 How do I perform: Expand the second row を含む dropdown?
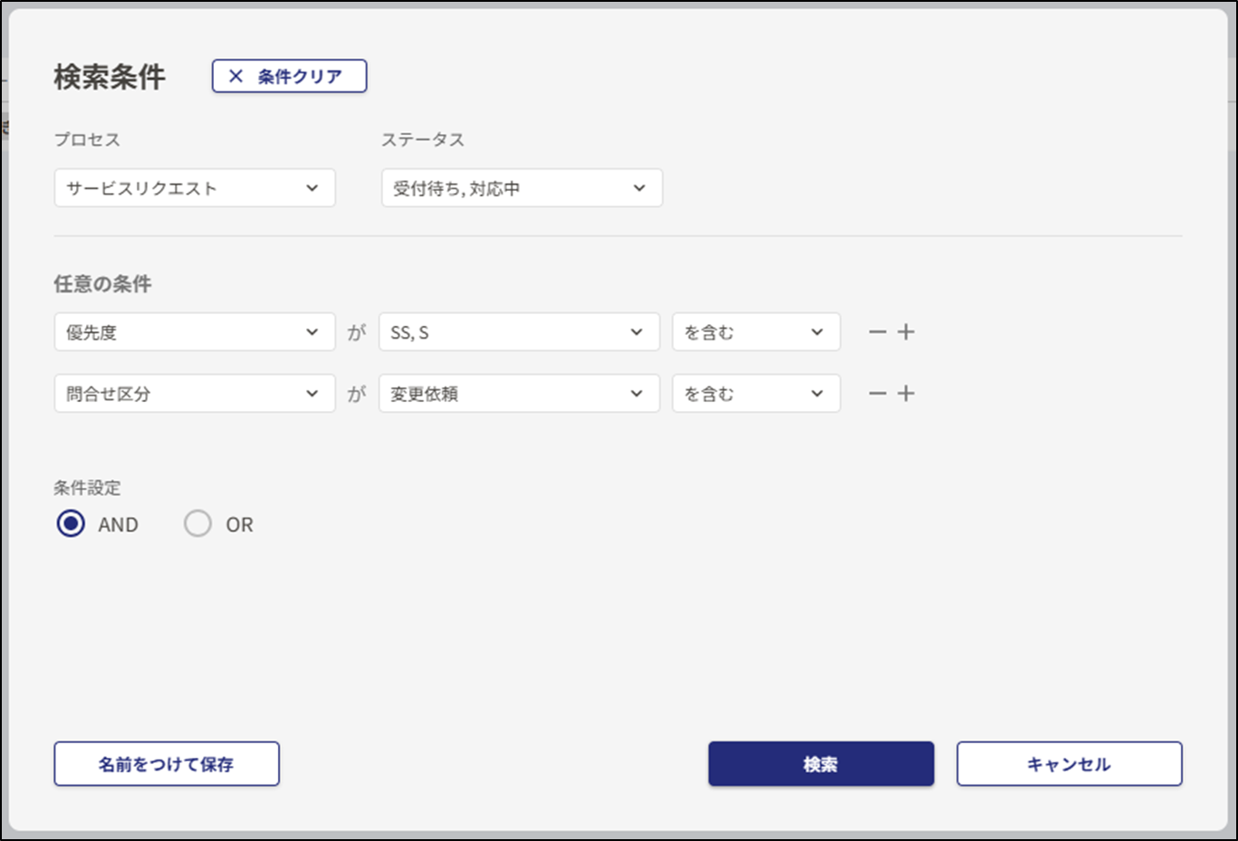tap(755, 393)
